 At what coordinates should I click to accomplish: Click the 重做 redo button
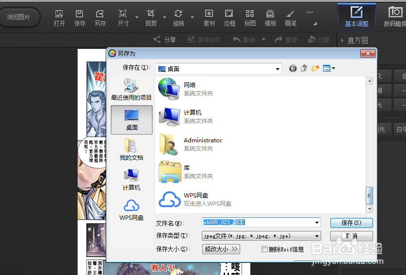(286, 40)
